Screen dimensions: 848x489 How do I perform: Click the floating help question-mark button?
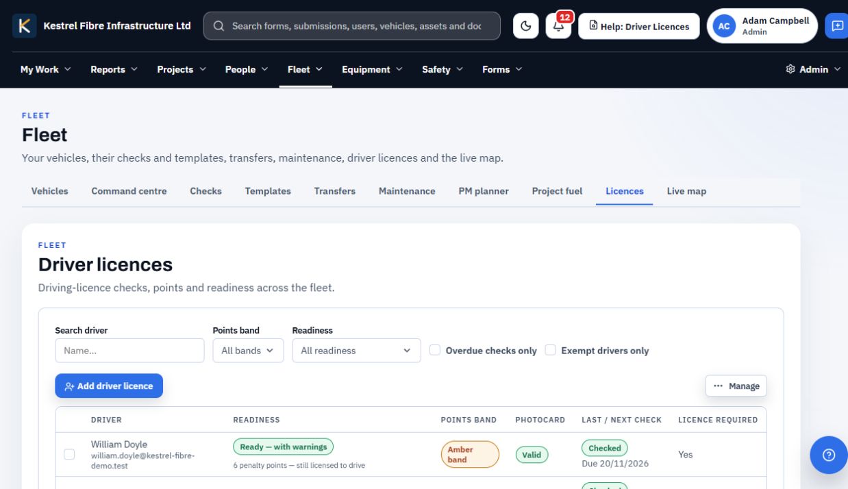[x=829, y=455]
